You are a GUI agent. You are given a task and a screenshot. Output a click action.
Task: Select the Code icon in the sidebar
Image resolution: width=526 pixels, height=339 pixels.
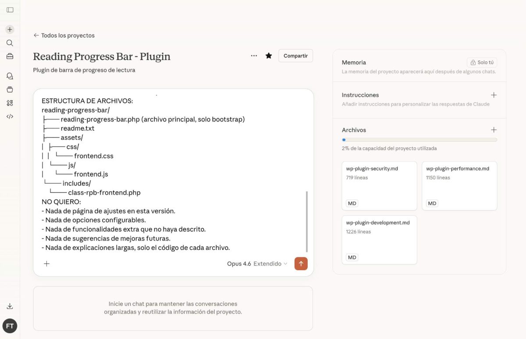click(x=10, y=116)
